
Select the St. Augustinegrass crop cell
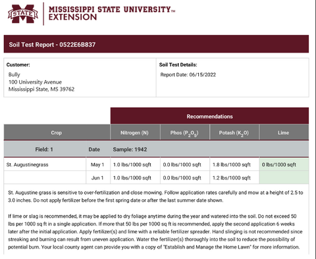(x=45, y=164)
